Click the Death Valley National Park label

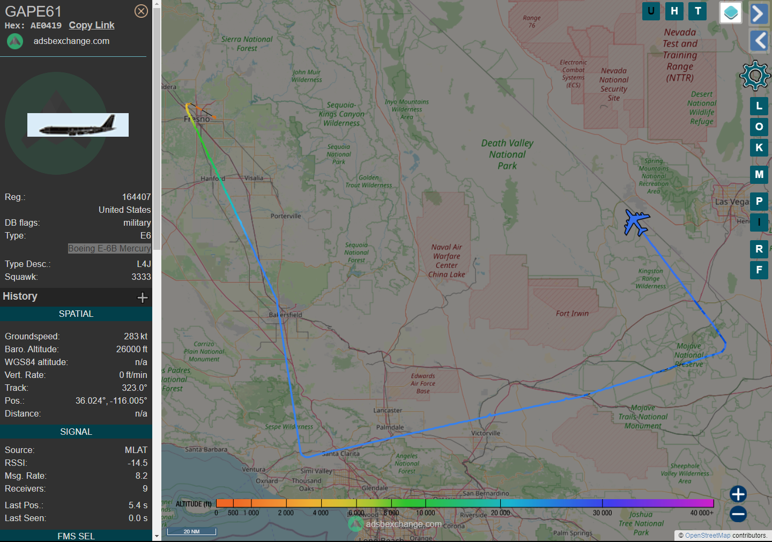point(507,154)
